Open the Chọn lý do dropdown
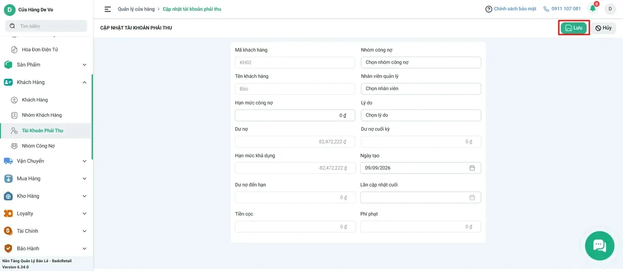Viewport: 623px width, 271px height. [421, 115]
